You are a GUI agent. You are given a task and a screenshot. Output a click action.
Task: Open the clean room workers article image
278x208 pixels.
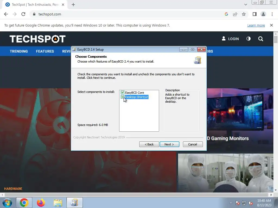pyautogui.click(x=226, y=173)
